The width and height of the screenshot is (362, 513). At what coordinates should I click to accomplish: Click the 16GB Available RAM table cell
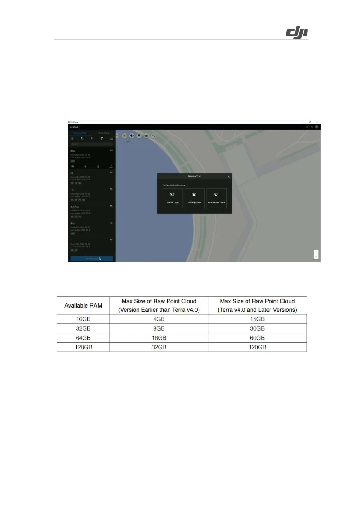(x=83, y=319)
